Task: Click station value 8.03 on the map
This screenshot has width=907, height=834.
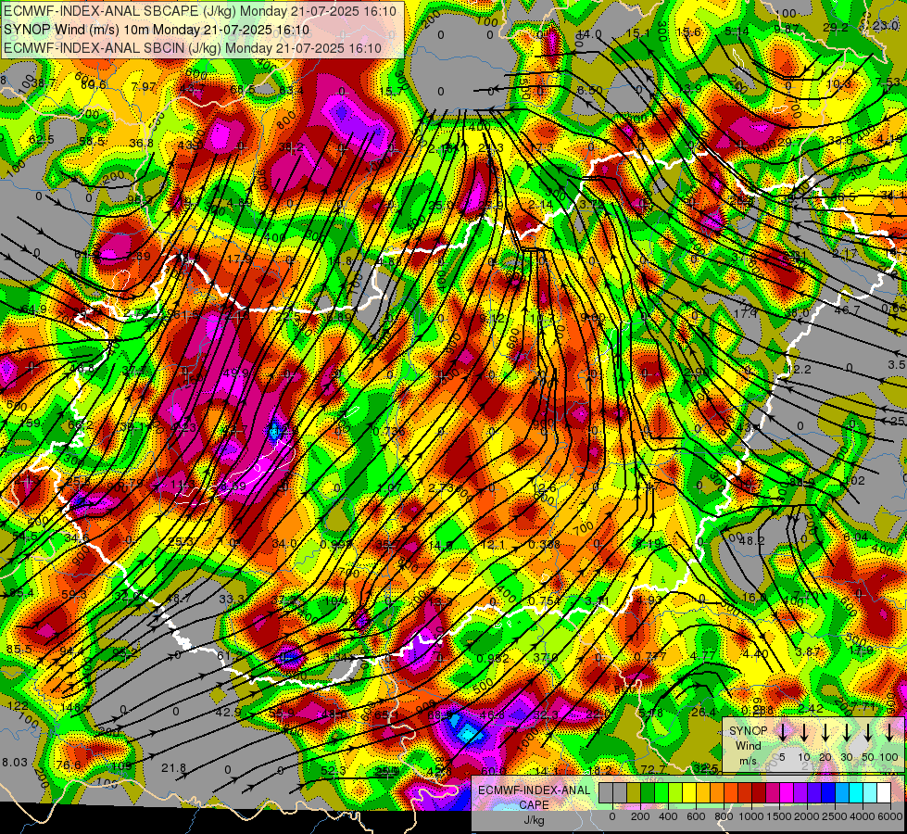Action: (x=15, y=763)
